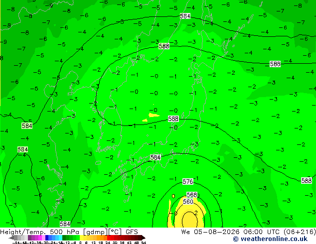Pick the cyan swatch in the legend
The width and height of the screenshot is (316, 244).
click(60, 238)
